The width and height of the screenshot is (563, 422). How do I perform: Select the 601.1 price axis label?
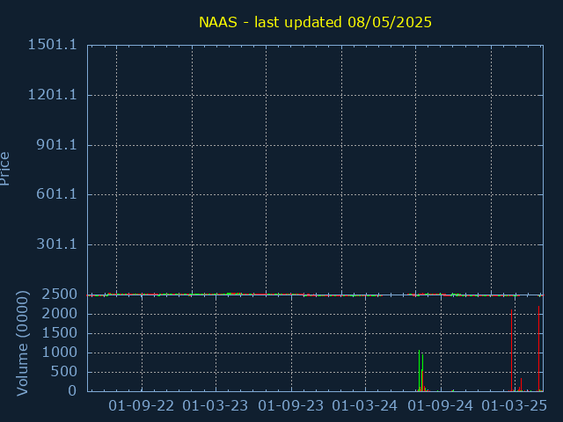pyautogui.click(x=56, y=194)
